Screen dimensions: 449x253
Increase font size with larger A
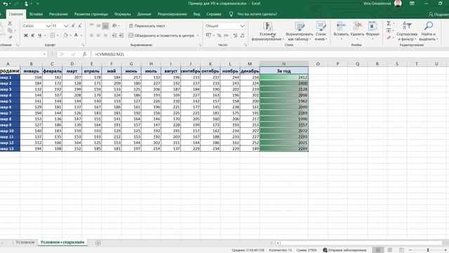coord(73,26)
